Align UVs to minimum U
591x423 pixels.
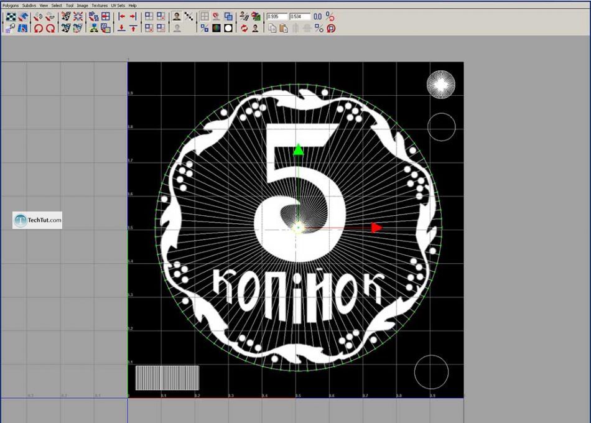point(121,17)
